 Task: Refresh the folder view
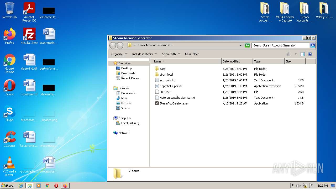tap(247, 45)
